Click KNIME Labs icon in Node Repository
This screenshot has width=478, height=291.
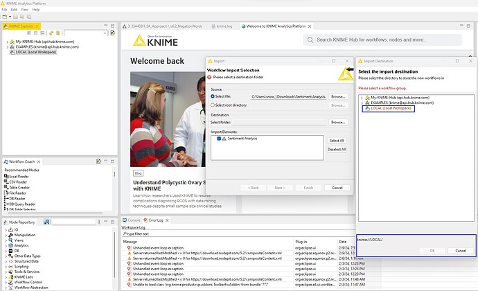[10, 277]
